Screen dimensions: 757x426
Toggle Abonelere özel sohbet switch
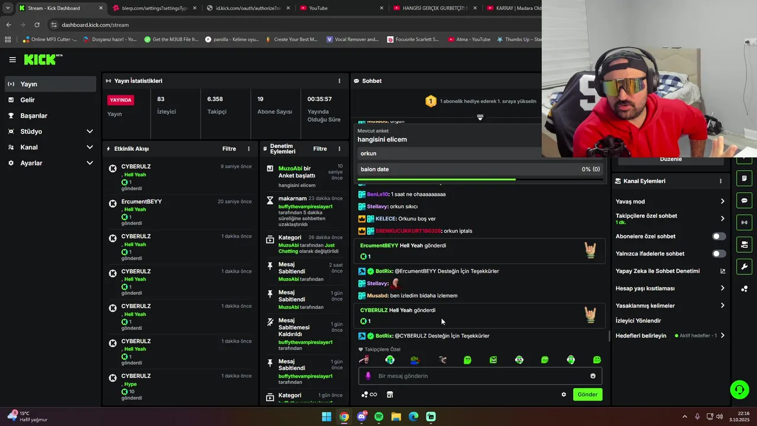[719, 236]
